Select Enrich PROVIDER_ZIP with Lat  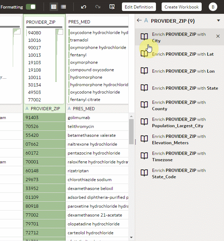tap(179, 54)
